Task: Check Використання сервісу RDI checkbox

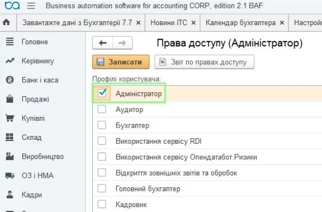Action: 102,141
